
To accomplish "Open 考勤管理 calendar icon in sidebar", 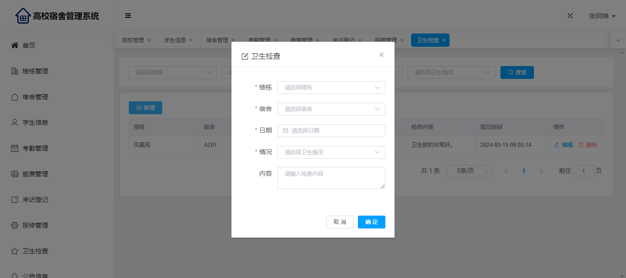I will point(15,148).
